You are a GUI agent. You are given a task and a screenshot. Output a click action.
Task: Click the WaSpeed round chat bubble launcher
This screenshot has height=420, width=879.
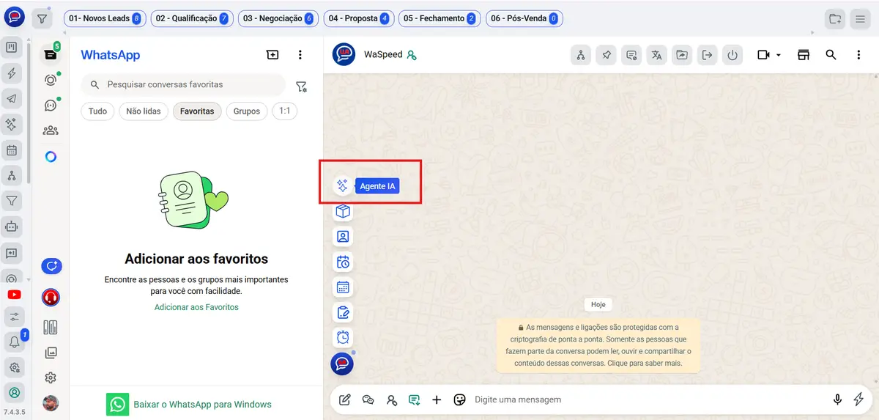coord(342,364)
